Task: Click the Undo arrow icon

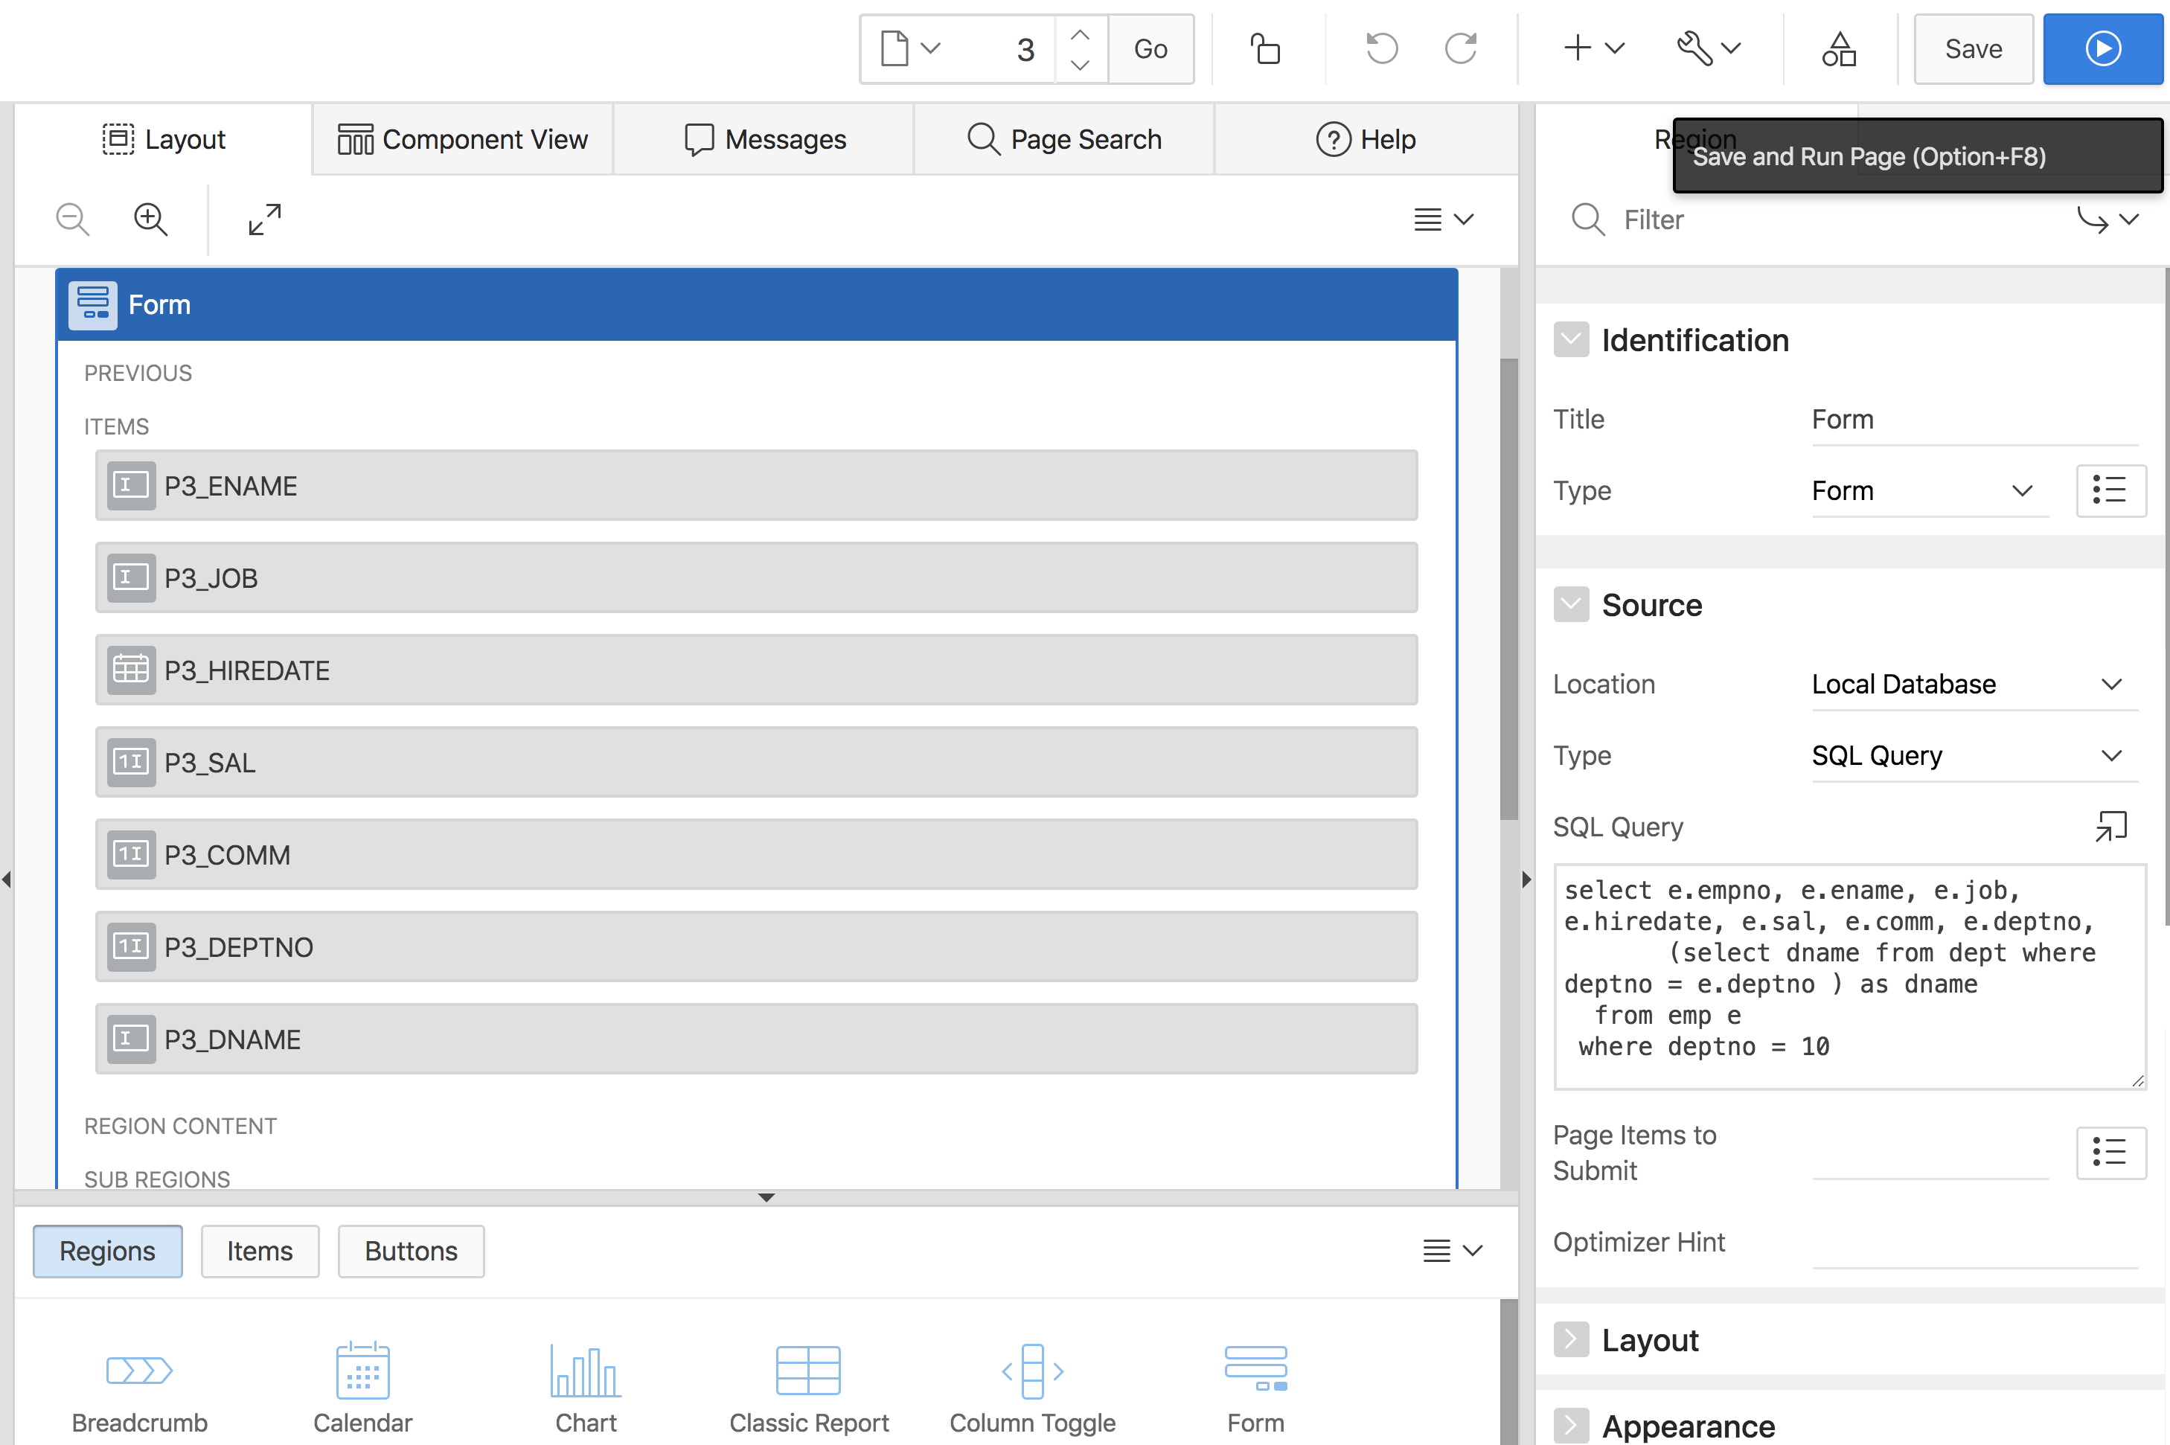Action: click(x=1381, y=49)
